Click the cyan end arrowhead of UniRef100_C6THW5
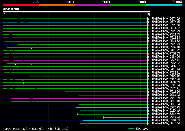Image resolution: width=185 pixels, height=131 pixels. (148, 22)
